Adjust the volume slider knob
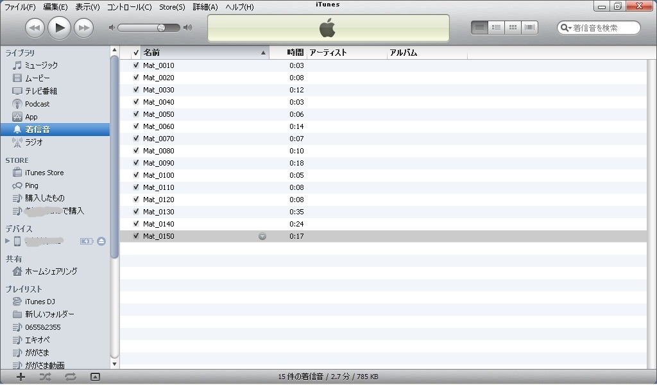 [161, 28]
